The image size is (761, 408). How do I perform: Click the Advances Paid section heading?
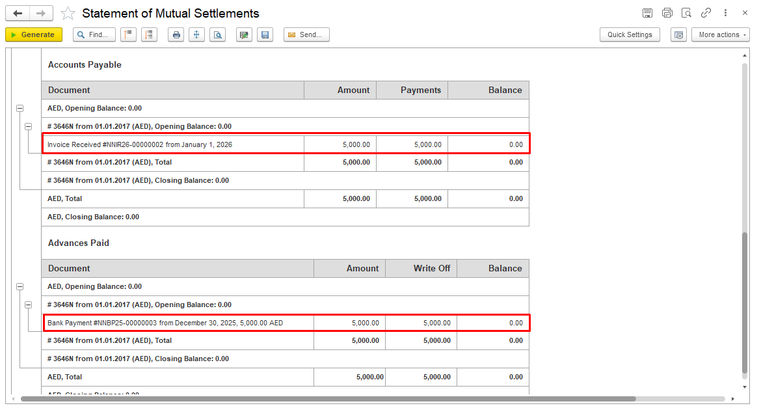[79, 243]
